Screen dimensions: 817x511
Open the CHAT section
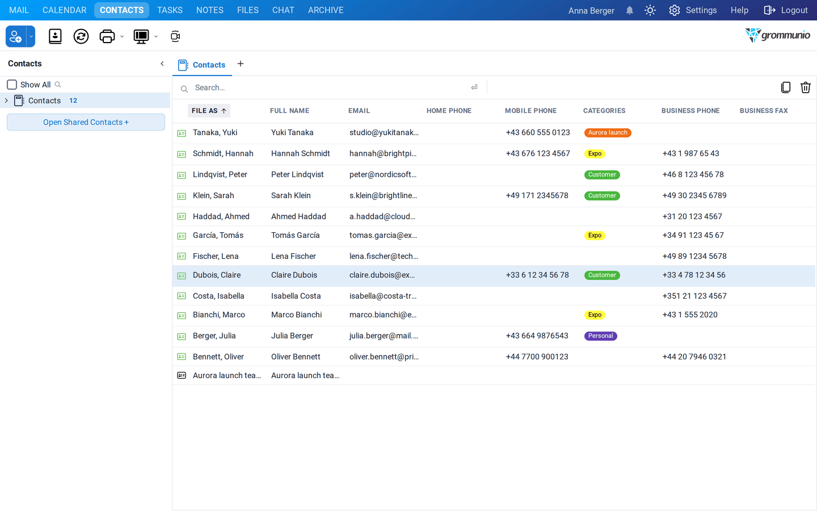coord(283,10)
